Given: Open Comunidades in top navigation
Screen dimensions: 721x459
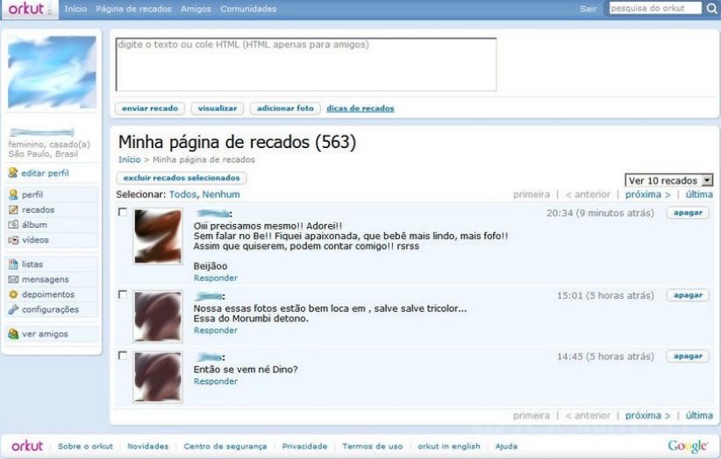Looking at the screenshot, I should pos(248,9).
